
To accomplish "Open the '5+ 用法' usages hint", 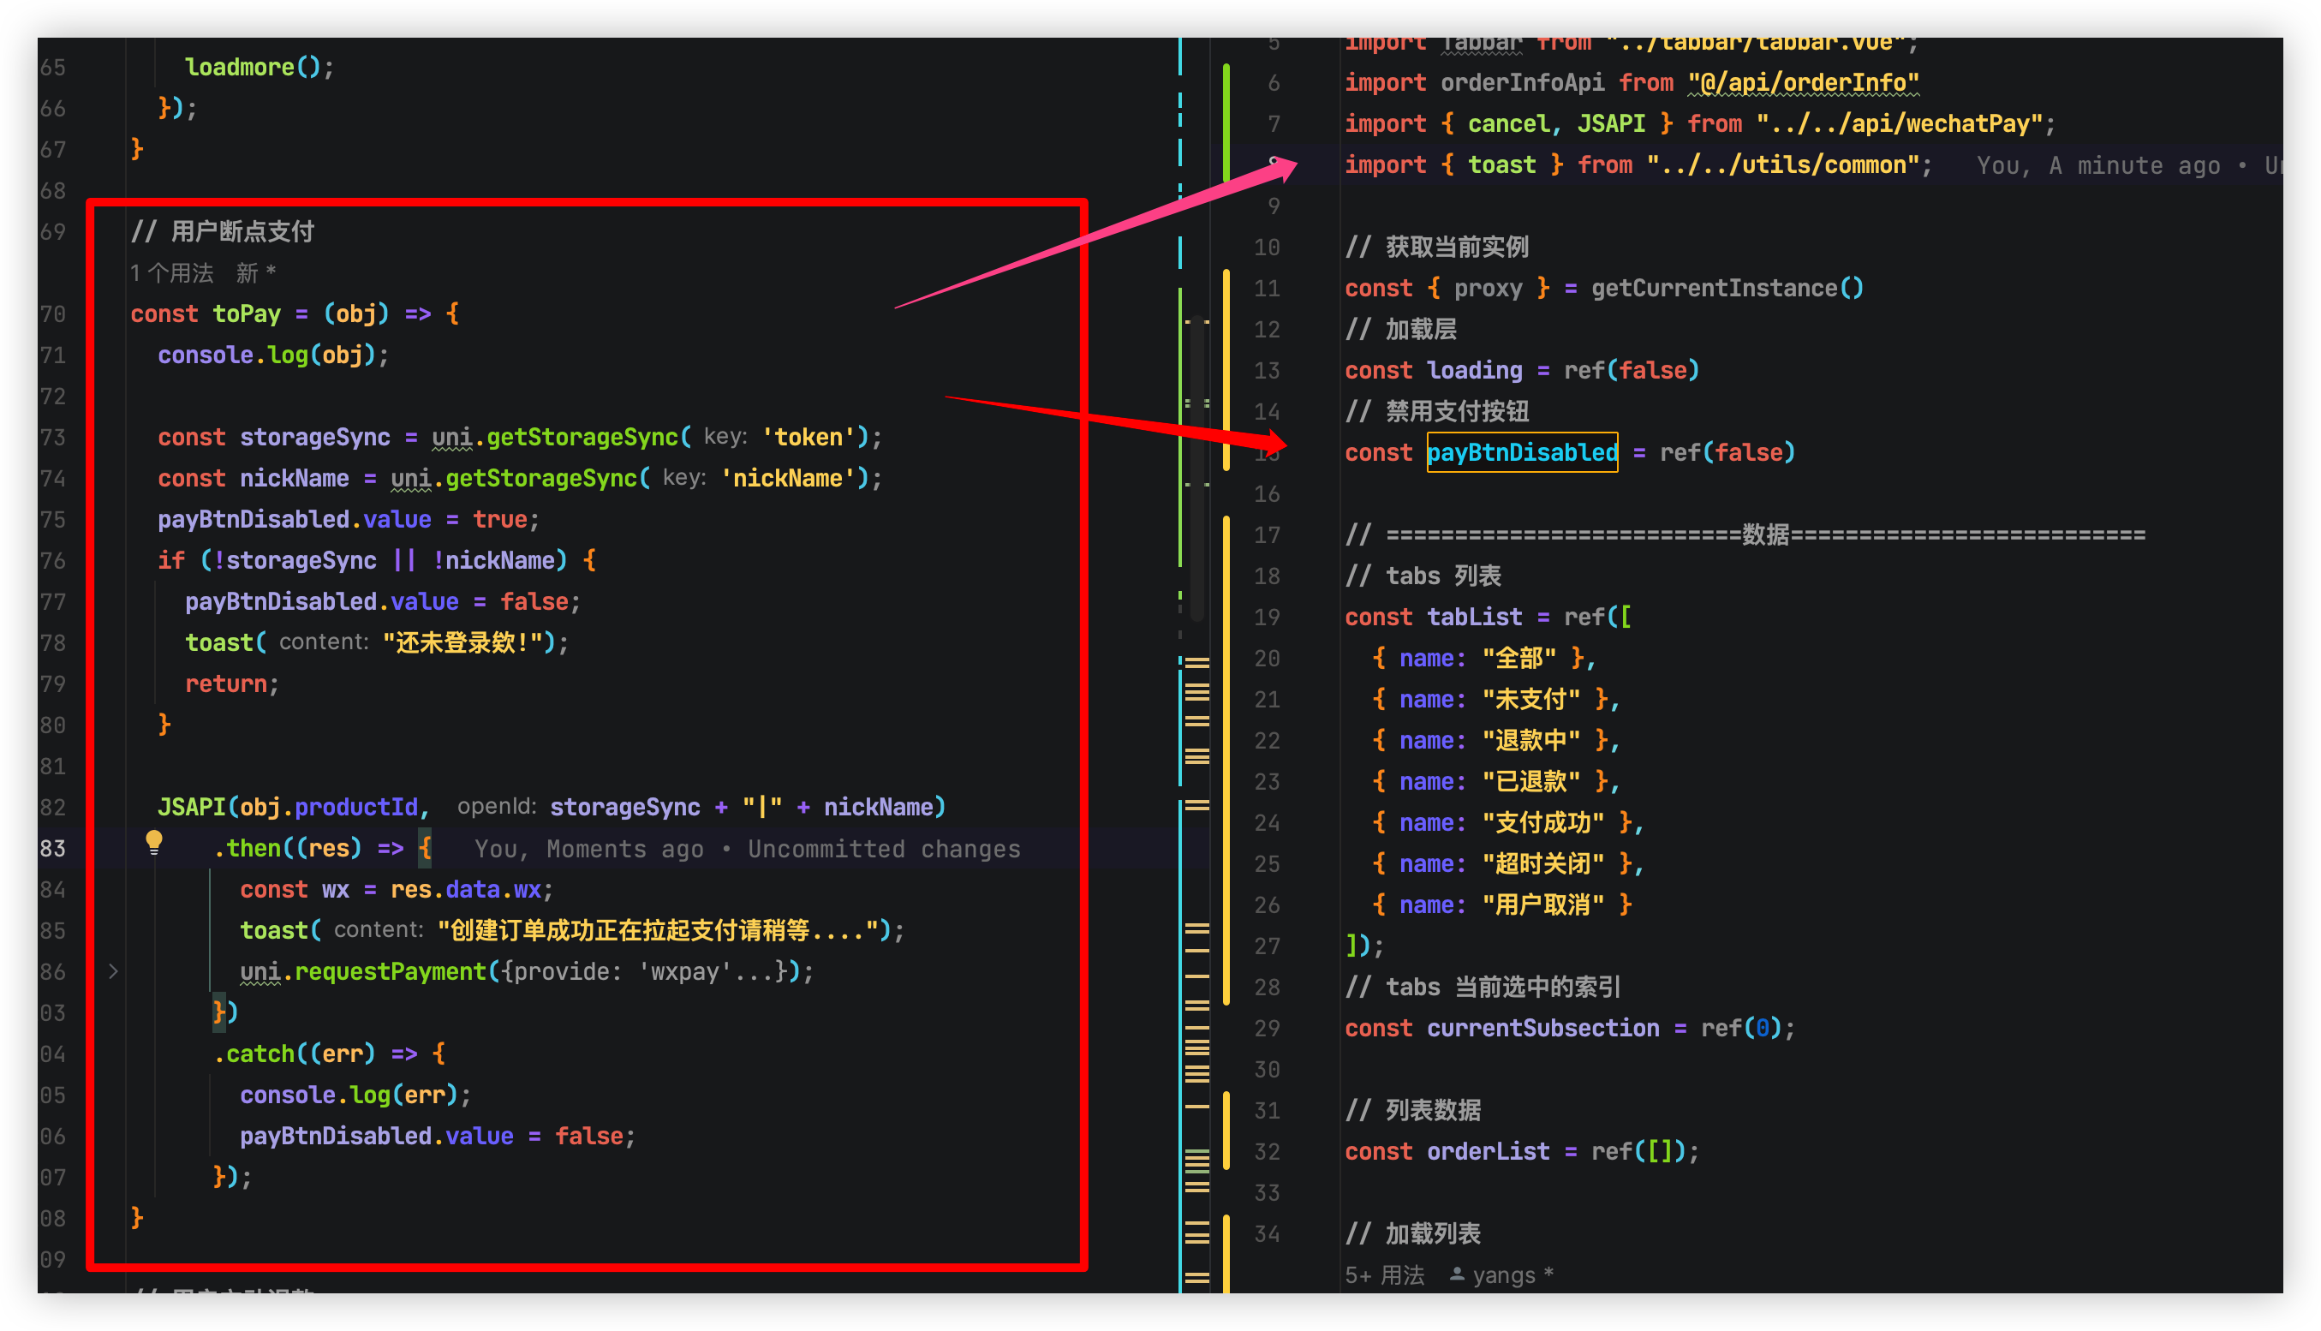I will pyautogui.click(x=1384, y=1275).
